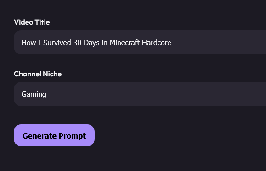Click the word Niche in the label

[x=52, y=74]
